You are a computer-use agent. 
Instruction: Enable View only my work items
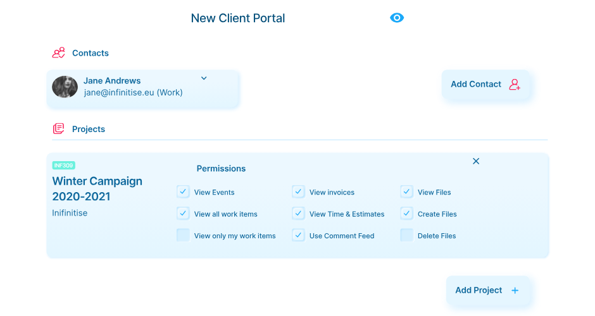pyautogui.click(x=183, y=235)
